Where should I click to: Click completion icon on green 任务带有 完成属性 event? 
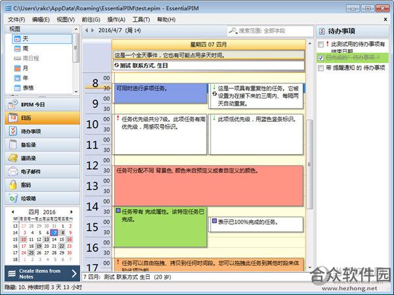(118, 210)
